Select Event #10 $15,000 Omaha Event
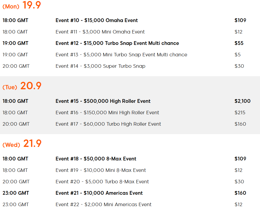 (97, 20)
